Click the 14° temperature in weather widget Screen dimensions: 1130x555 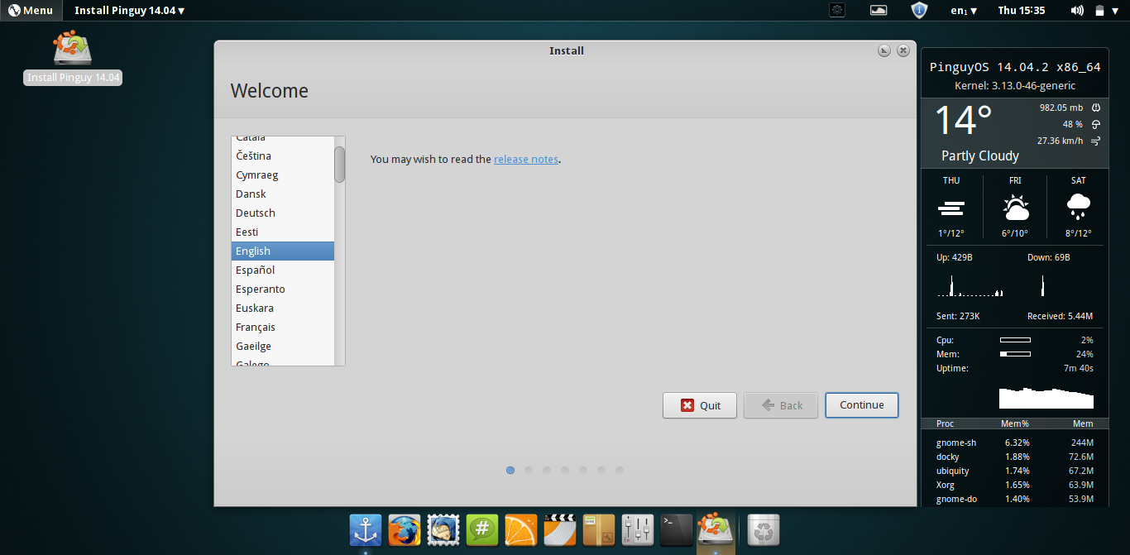click(x=964, y=121)
